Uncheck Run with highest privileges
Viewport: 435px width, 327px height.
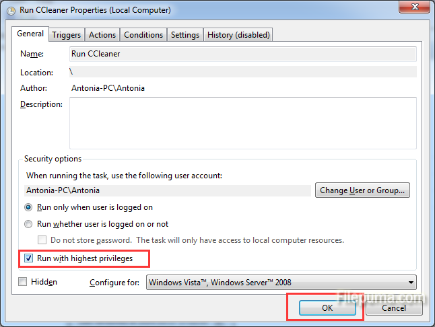click(28, 258)
